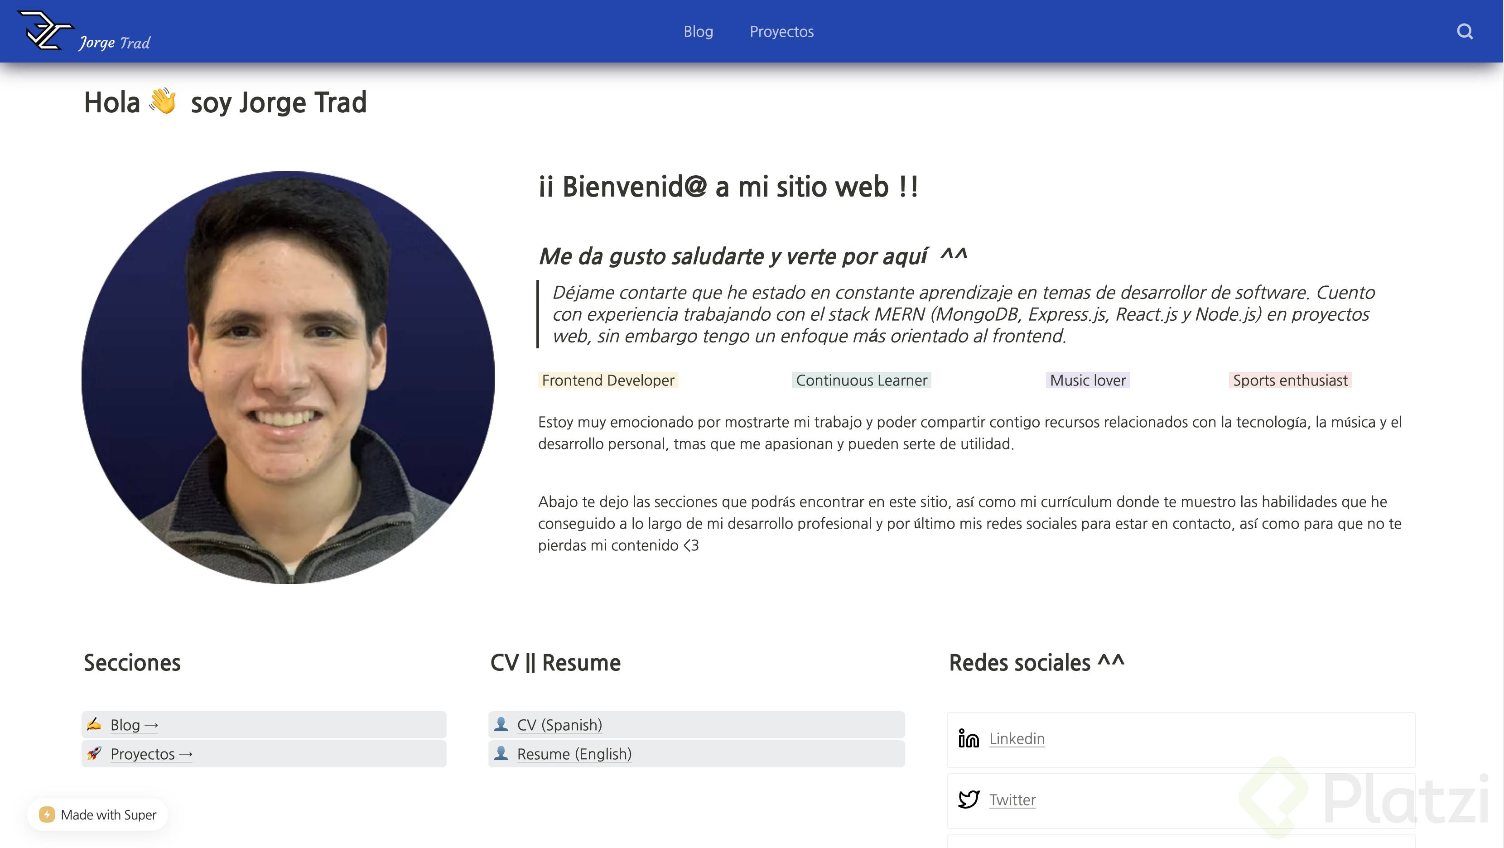The height and width of the screenshot is (848, 1504).
Task: Visit the Linkedin profile link
Action: click(x=1017, y=739)
